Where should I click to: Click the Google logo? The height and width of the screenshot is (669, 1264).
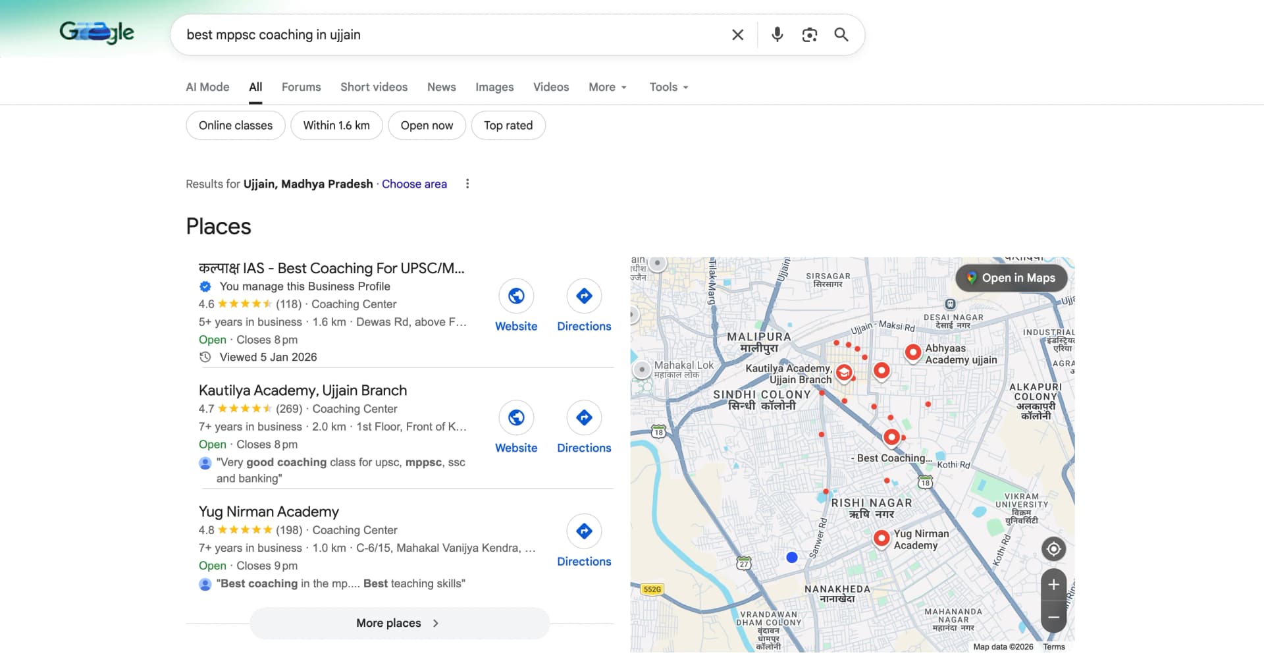point(97,32)
